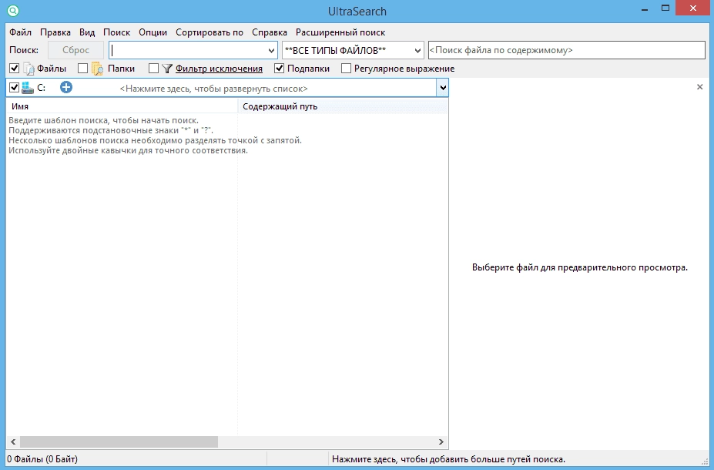Add a search path with the blue plus icon

pos(66,87)
